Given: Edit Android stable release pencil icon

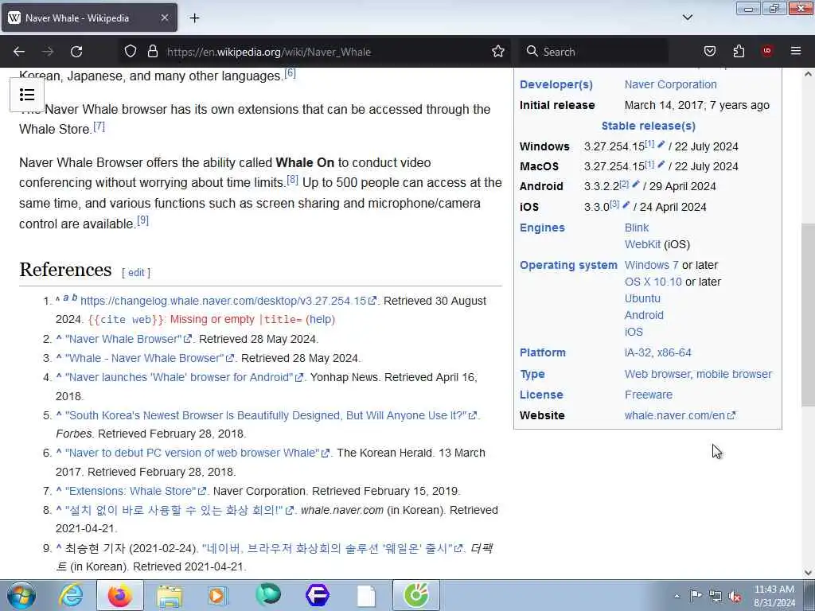Looking at the screenshot, I should tap(636, 185).
